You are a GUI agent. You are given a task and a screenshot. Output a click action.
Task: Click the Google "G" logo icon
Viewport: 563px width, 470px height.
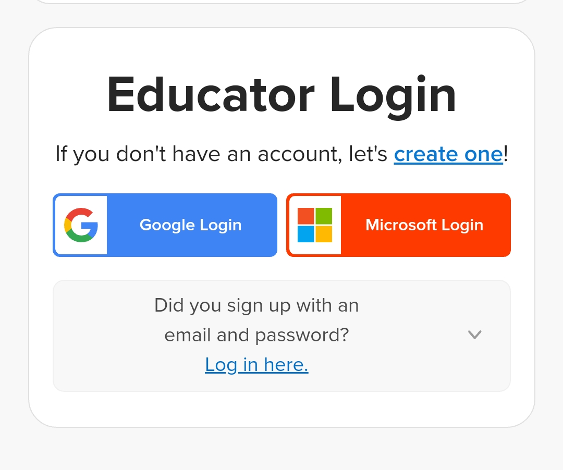pyautogui.click(x=81, y=225)
